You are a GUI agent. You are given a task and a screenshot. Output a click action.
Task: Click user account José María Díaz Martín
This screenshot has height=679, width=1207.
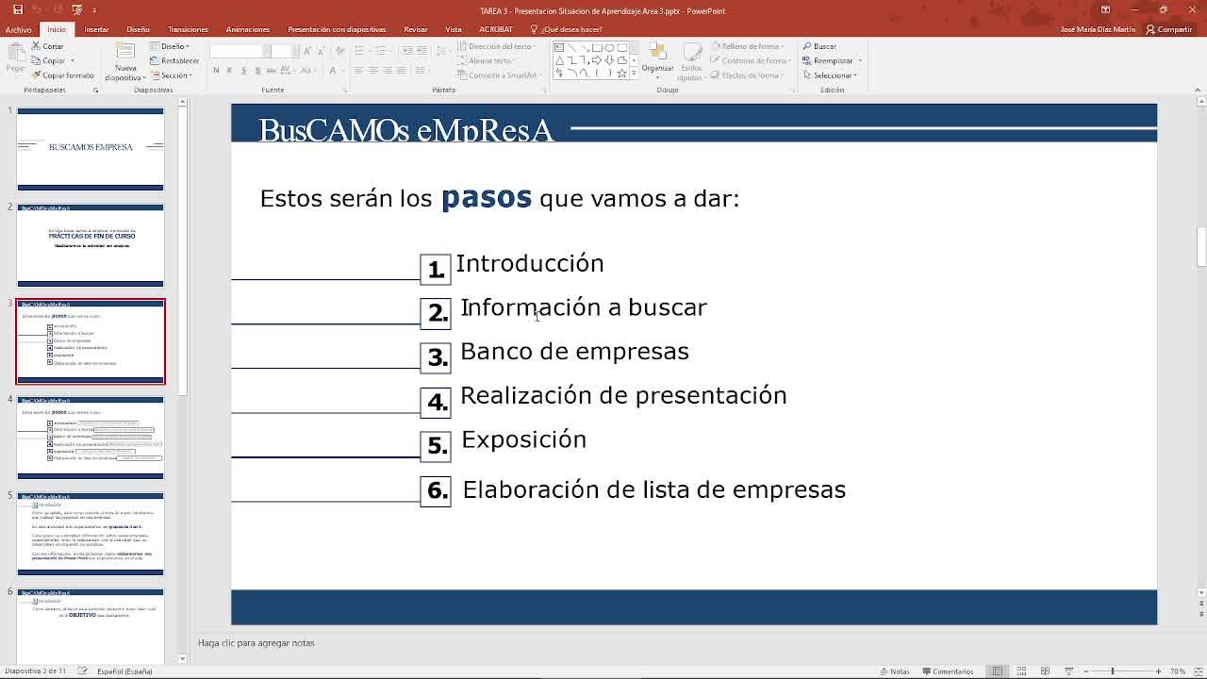[1098, 29]
